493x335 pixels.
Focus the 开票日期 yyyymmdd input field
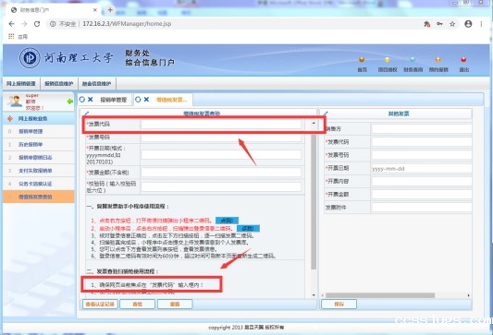(221, 155)
